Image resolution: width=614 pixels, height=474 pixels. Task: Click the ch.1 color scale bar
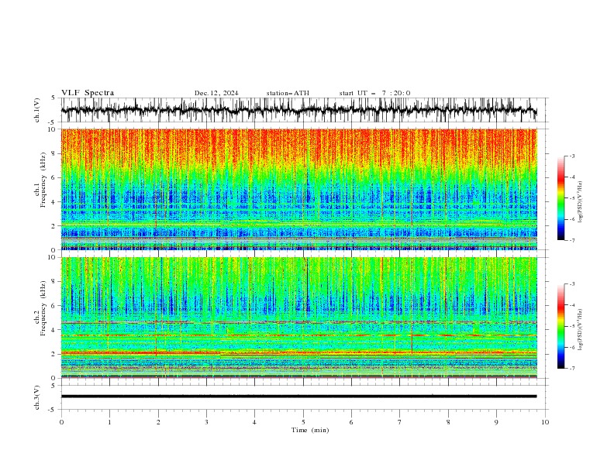pyautogui.click(x=561, y=198)
